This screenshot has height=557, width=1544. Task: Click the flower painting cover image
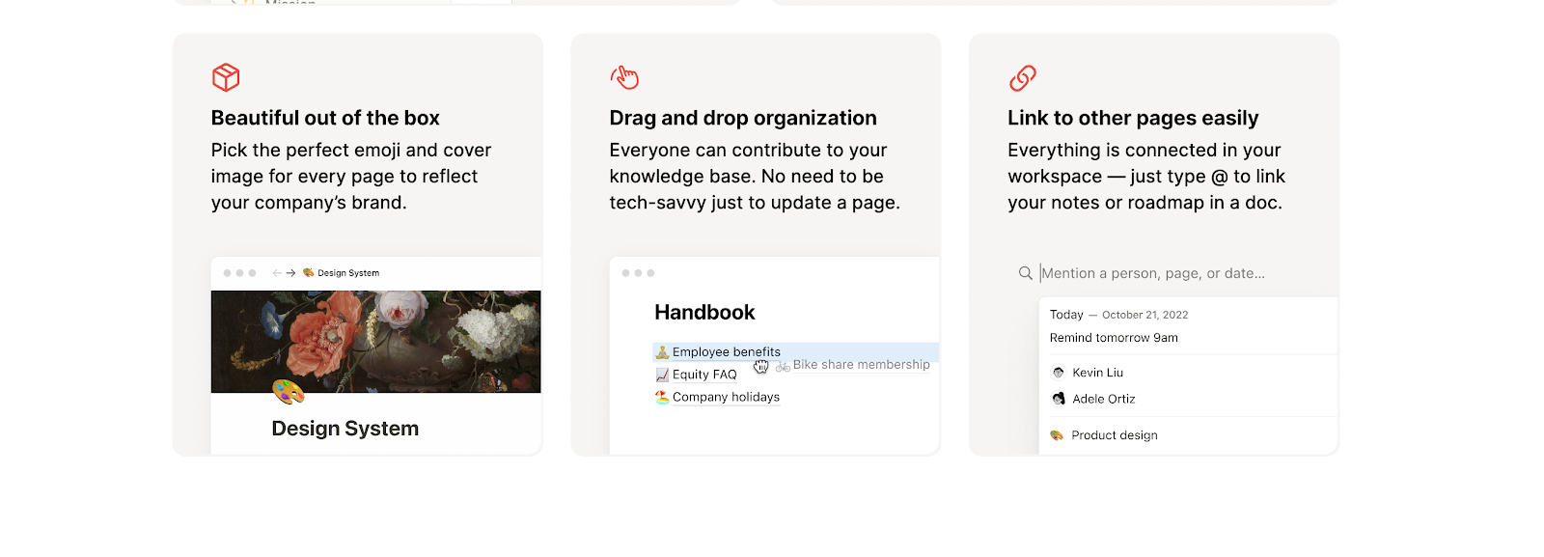(376, 342)
